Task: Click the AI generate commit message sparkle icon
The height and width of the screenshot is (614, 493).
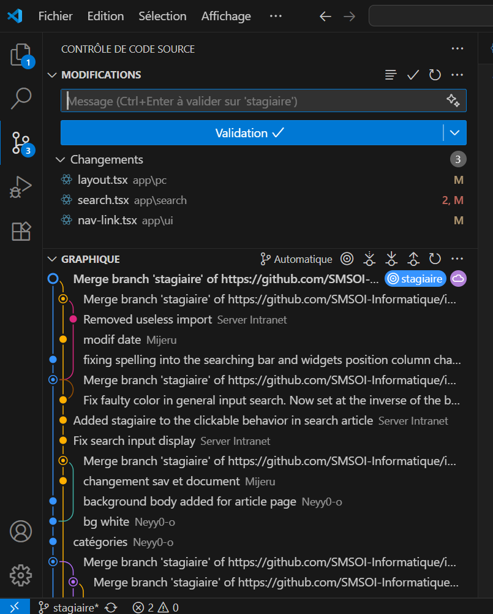Action: coord(453,100)
